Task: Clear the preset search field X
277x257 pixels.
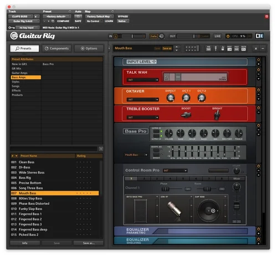Action: pos(101,149)
